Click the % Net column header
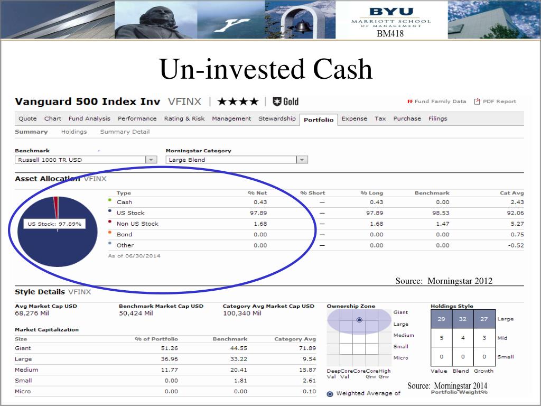Screen dimensions: 541x406 pos(257,193)
